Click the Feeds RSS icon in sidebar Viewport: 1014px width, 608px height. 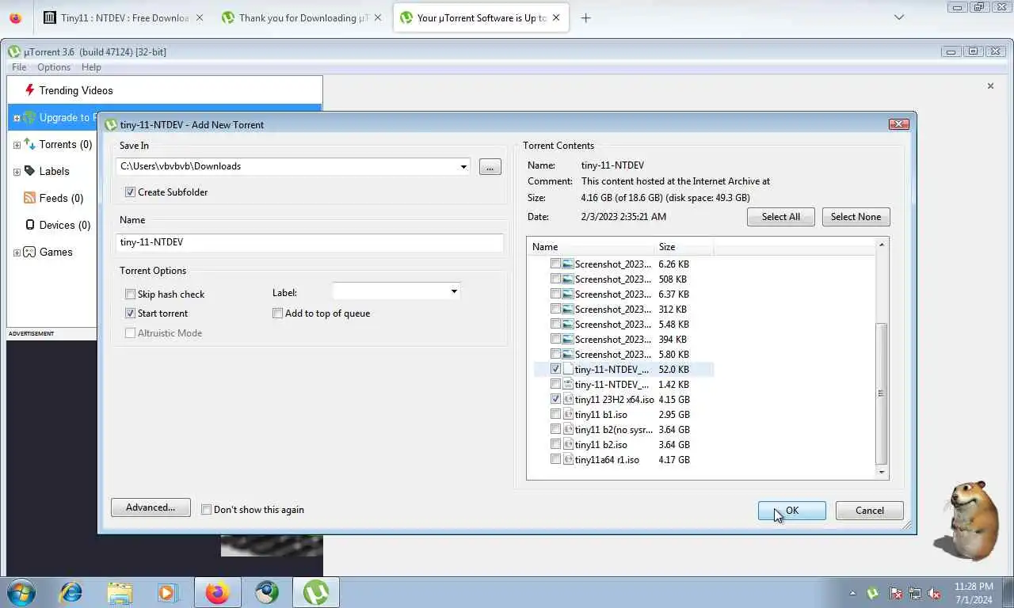coord(30,198)
